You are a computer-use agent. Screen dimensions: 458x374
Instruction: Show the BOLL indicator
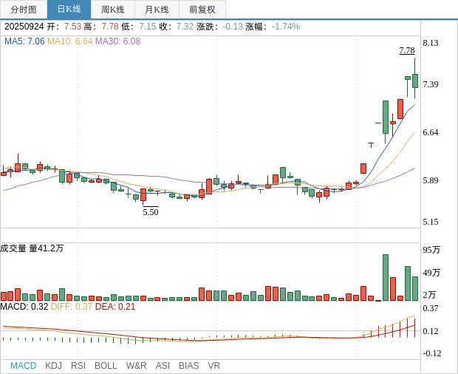click(x=106, y=366)
